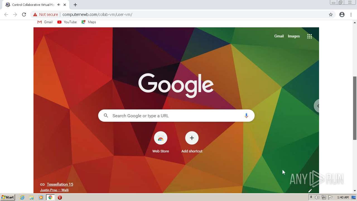The height and width of the screenshot is (201, 357).
Task: Click the Google logo
Action: [x=176, y=85]
